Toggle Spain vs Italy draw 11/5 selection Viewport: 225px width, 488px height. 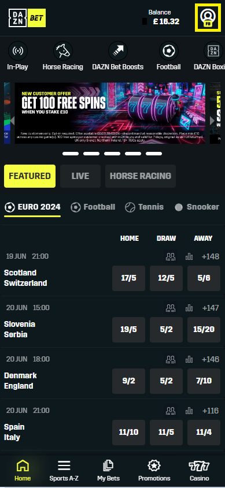coord(166,433)
